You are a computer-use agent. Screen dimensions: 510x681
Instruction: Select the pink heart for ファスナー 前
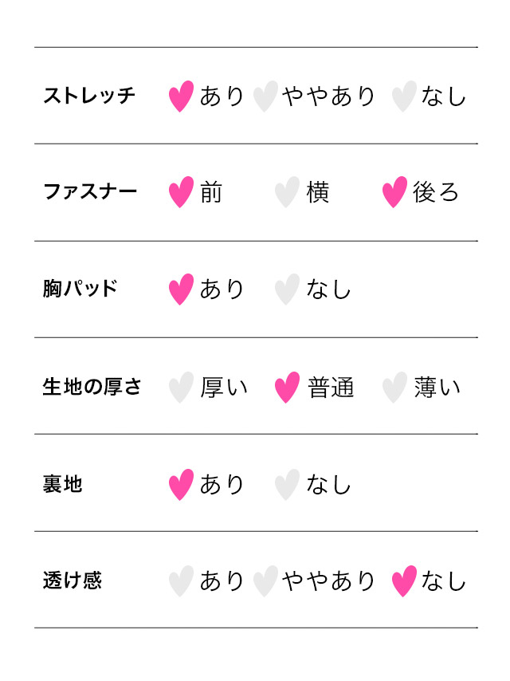click(182, 193)
